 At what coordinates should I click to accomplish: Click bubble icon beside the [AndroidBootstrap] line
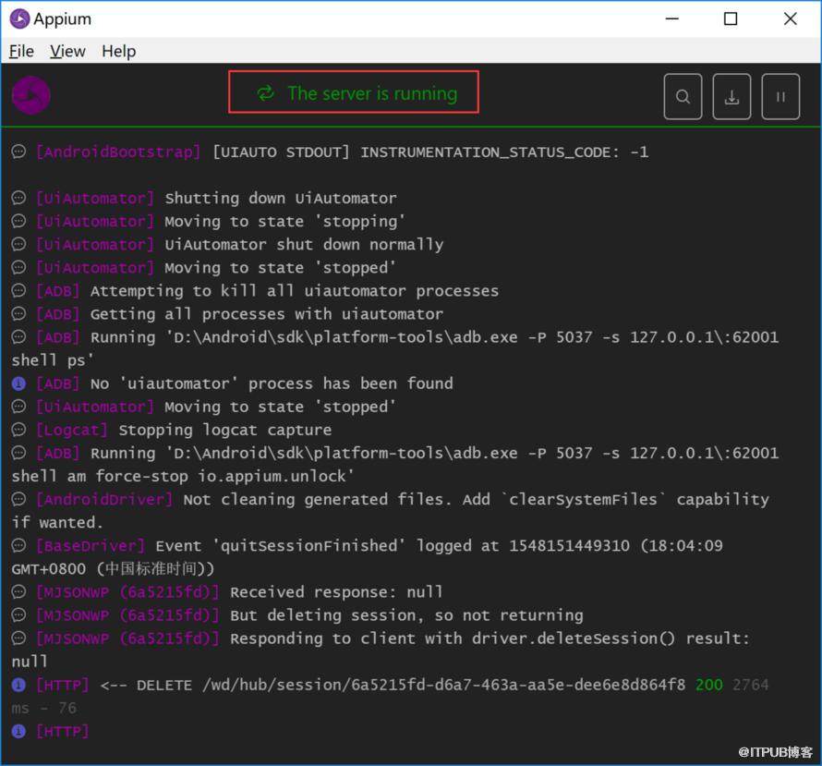point(18,152)
